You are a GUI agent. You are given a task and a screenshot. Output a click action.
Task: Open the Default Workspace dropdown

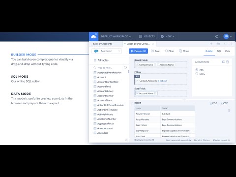click(116, 36)
